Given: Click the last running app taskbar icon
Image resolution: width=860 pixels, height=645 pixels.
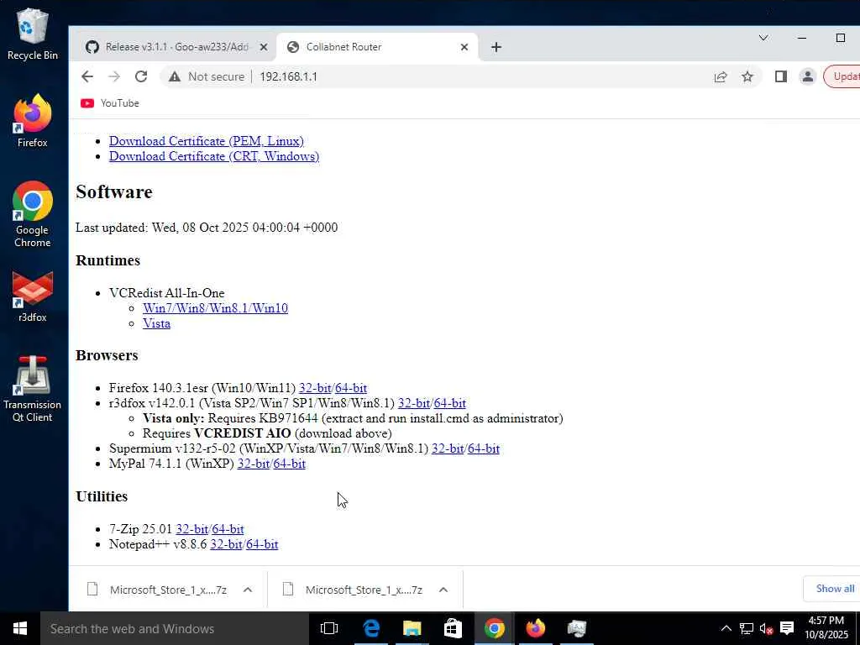Looking at the screenshot, I should (576, 628).
